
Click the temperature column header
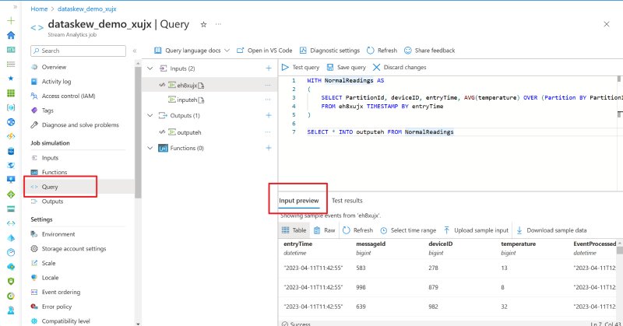(518, 244)
